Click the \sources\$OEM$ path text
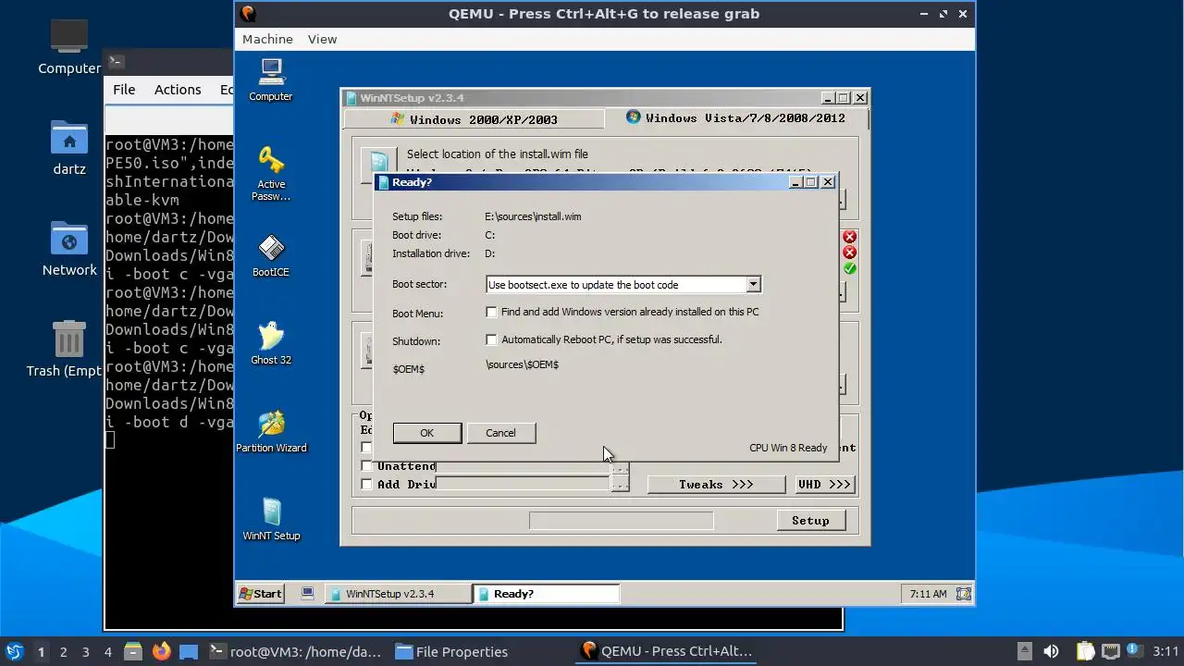This screenshot has height=666, width=1184. click(x=522, y=364)
